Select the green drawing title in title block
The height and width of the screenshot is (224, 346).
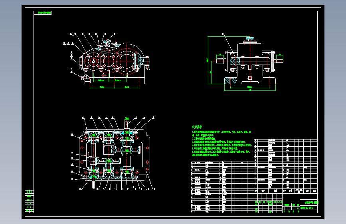312,202
